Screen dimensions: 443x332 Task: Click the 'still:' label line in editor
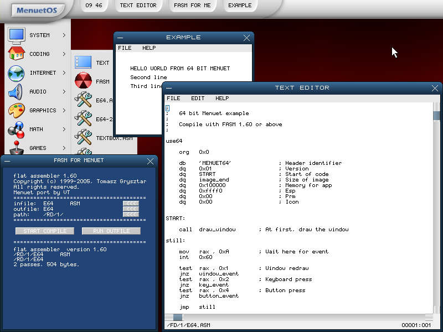click(x=176, y=241)
